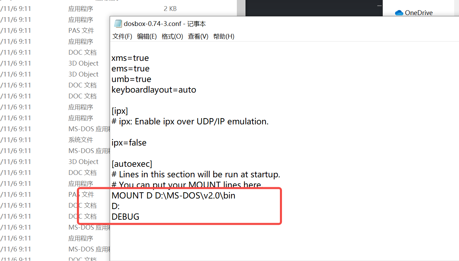Click the [autoexec] section header line
The image size is (459, 261).
click(x=132, y=163)
